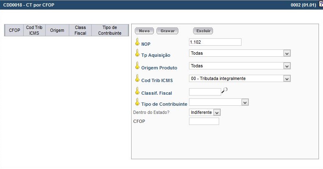Expand the Cod Trib ICMS dropdown
323x169 pixels.
coord(287,78)
